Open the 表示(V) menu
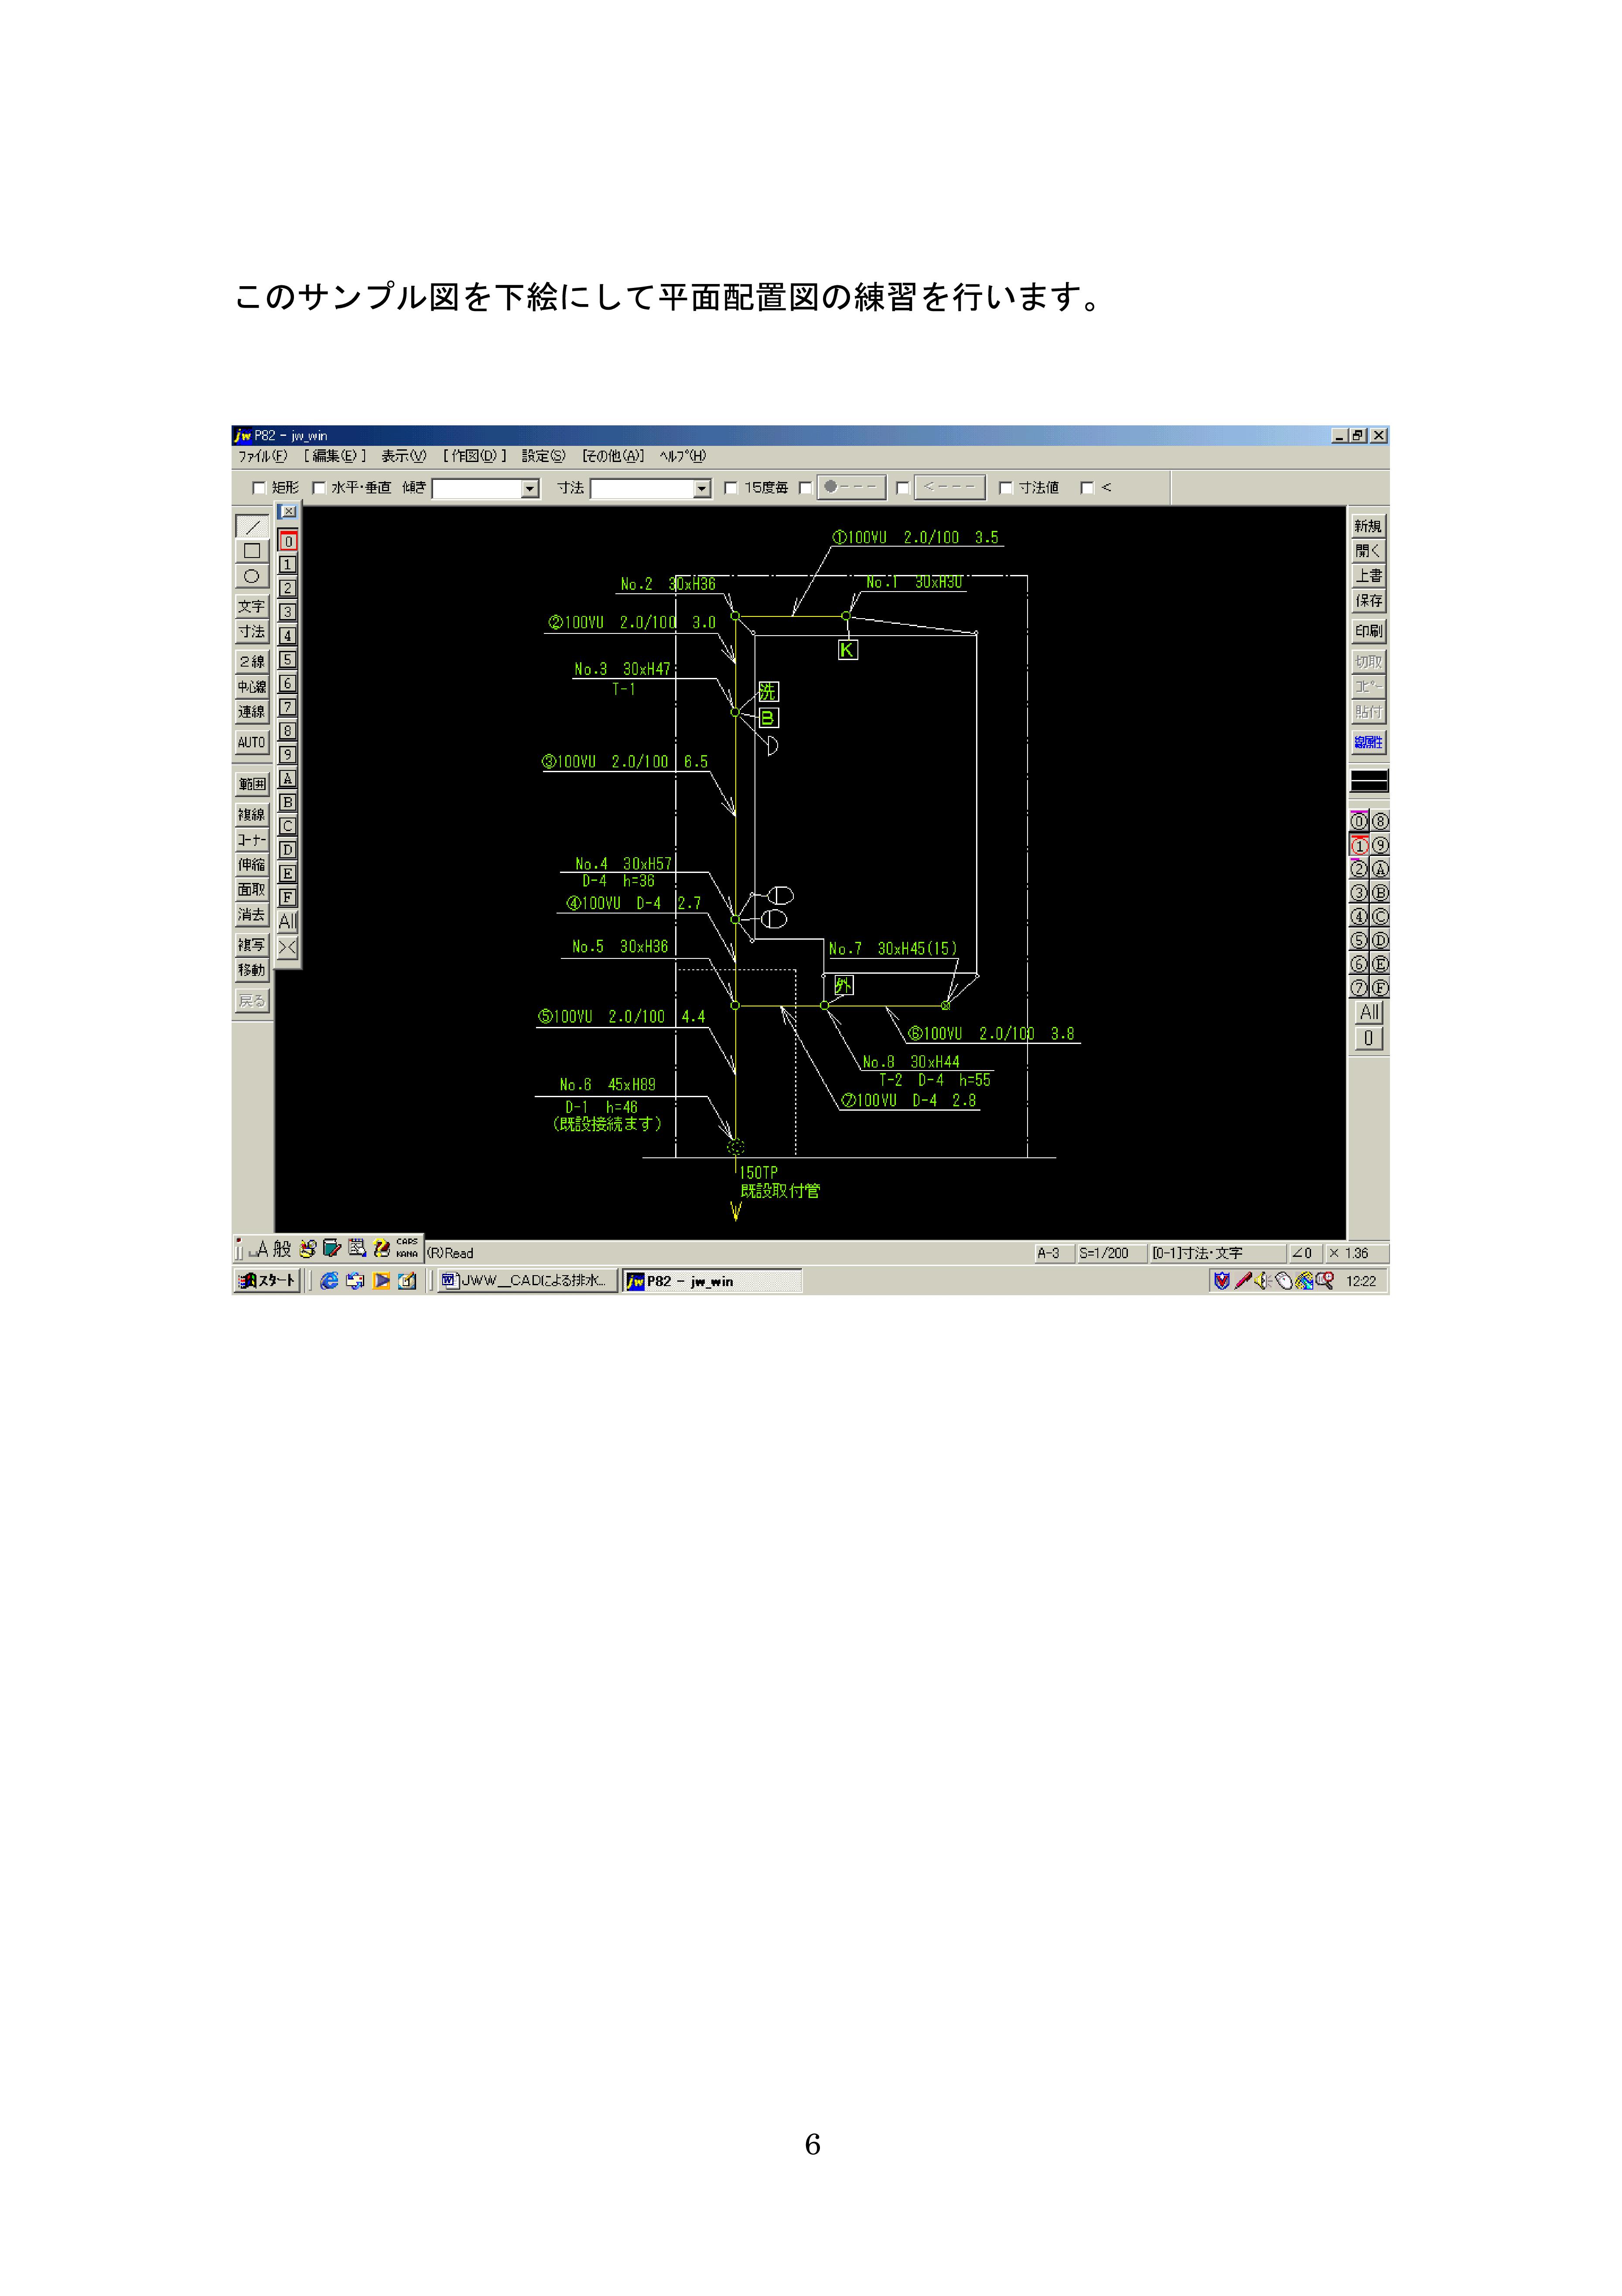 [x=404, y=456]
